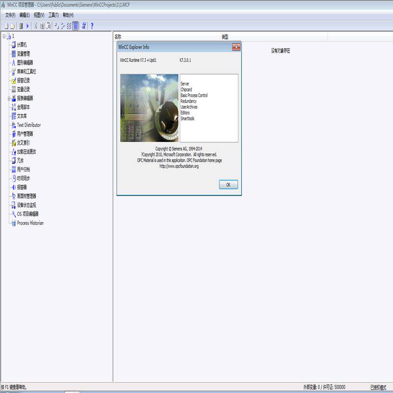Viewport: 393px width, 393px height.
Task: Select 图形编辑器 in the project tree
Action: (x=25, y=63)
